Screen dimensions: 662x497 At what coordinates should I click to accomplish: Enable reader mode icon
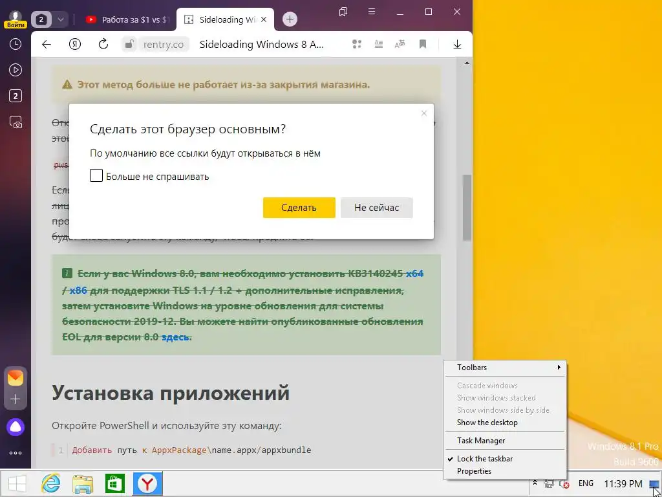click(379, 45)
